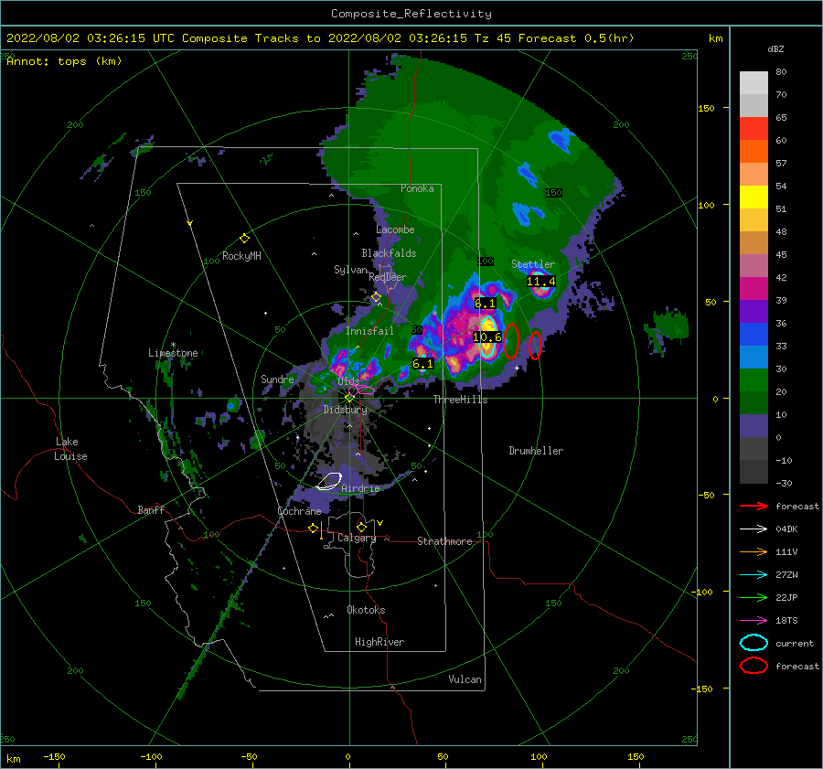Click the Okotoks label
Screen dimensions: 823x769
(x=366, y=610)
